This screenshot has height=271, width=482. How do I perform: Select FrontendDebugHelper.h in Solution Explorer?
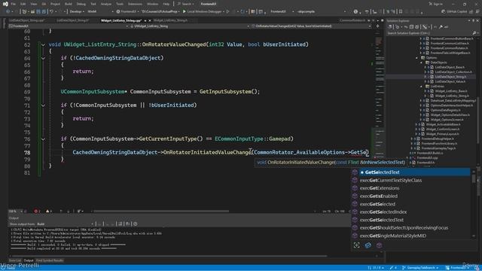(x=438, y=139)
